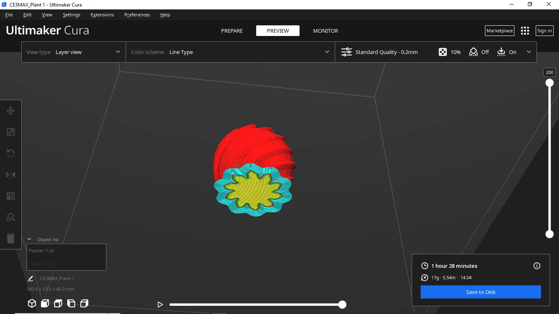Select the Rotate tool
This screenshot has width=559, height=314.
point(11,153)
